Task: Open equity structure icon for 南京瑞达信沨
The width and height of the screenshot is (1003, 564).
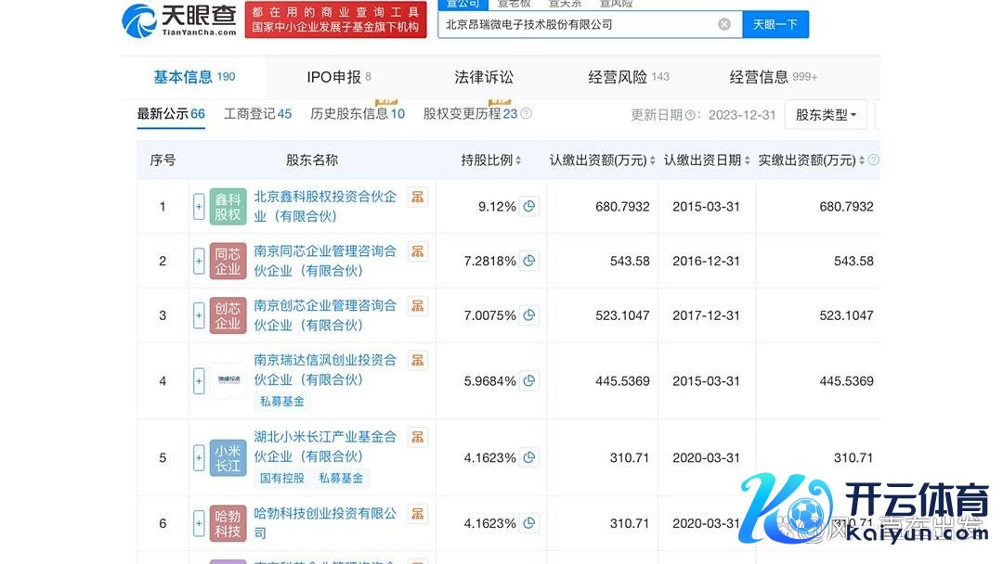Action: click(x=418, y=360)
